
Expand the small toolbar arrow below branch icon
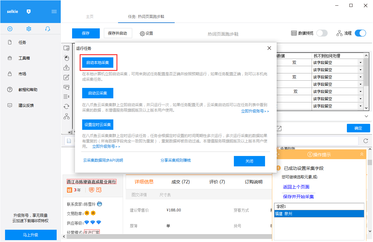point(69,132)
